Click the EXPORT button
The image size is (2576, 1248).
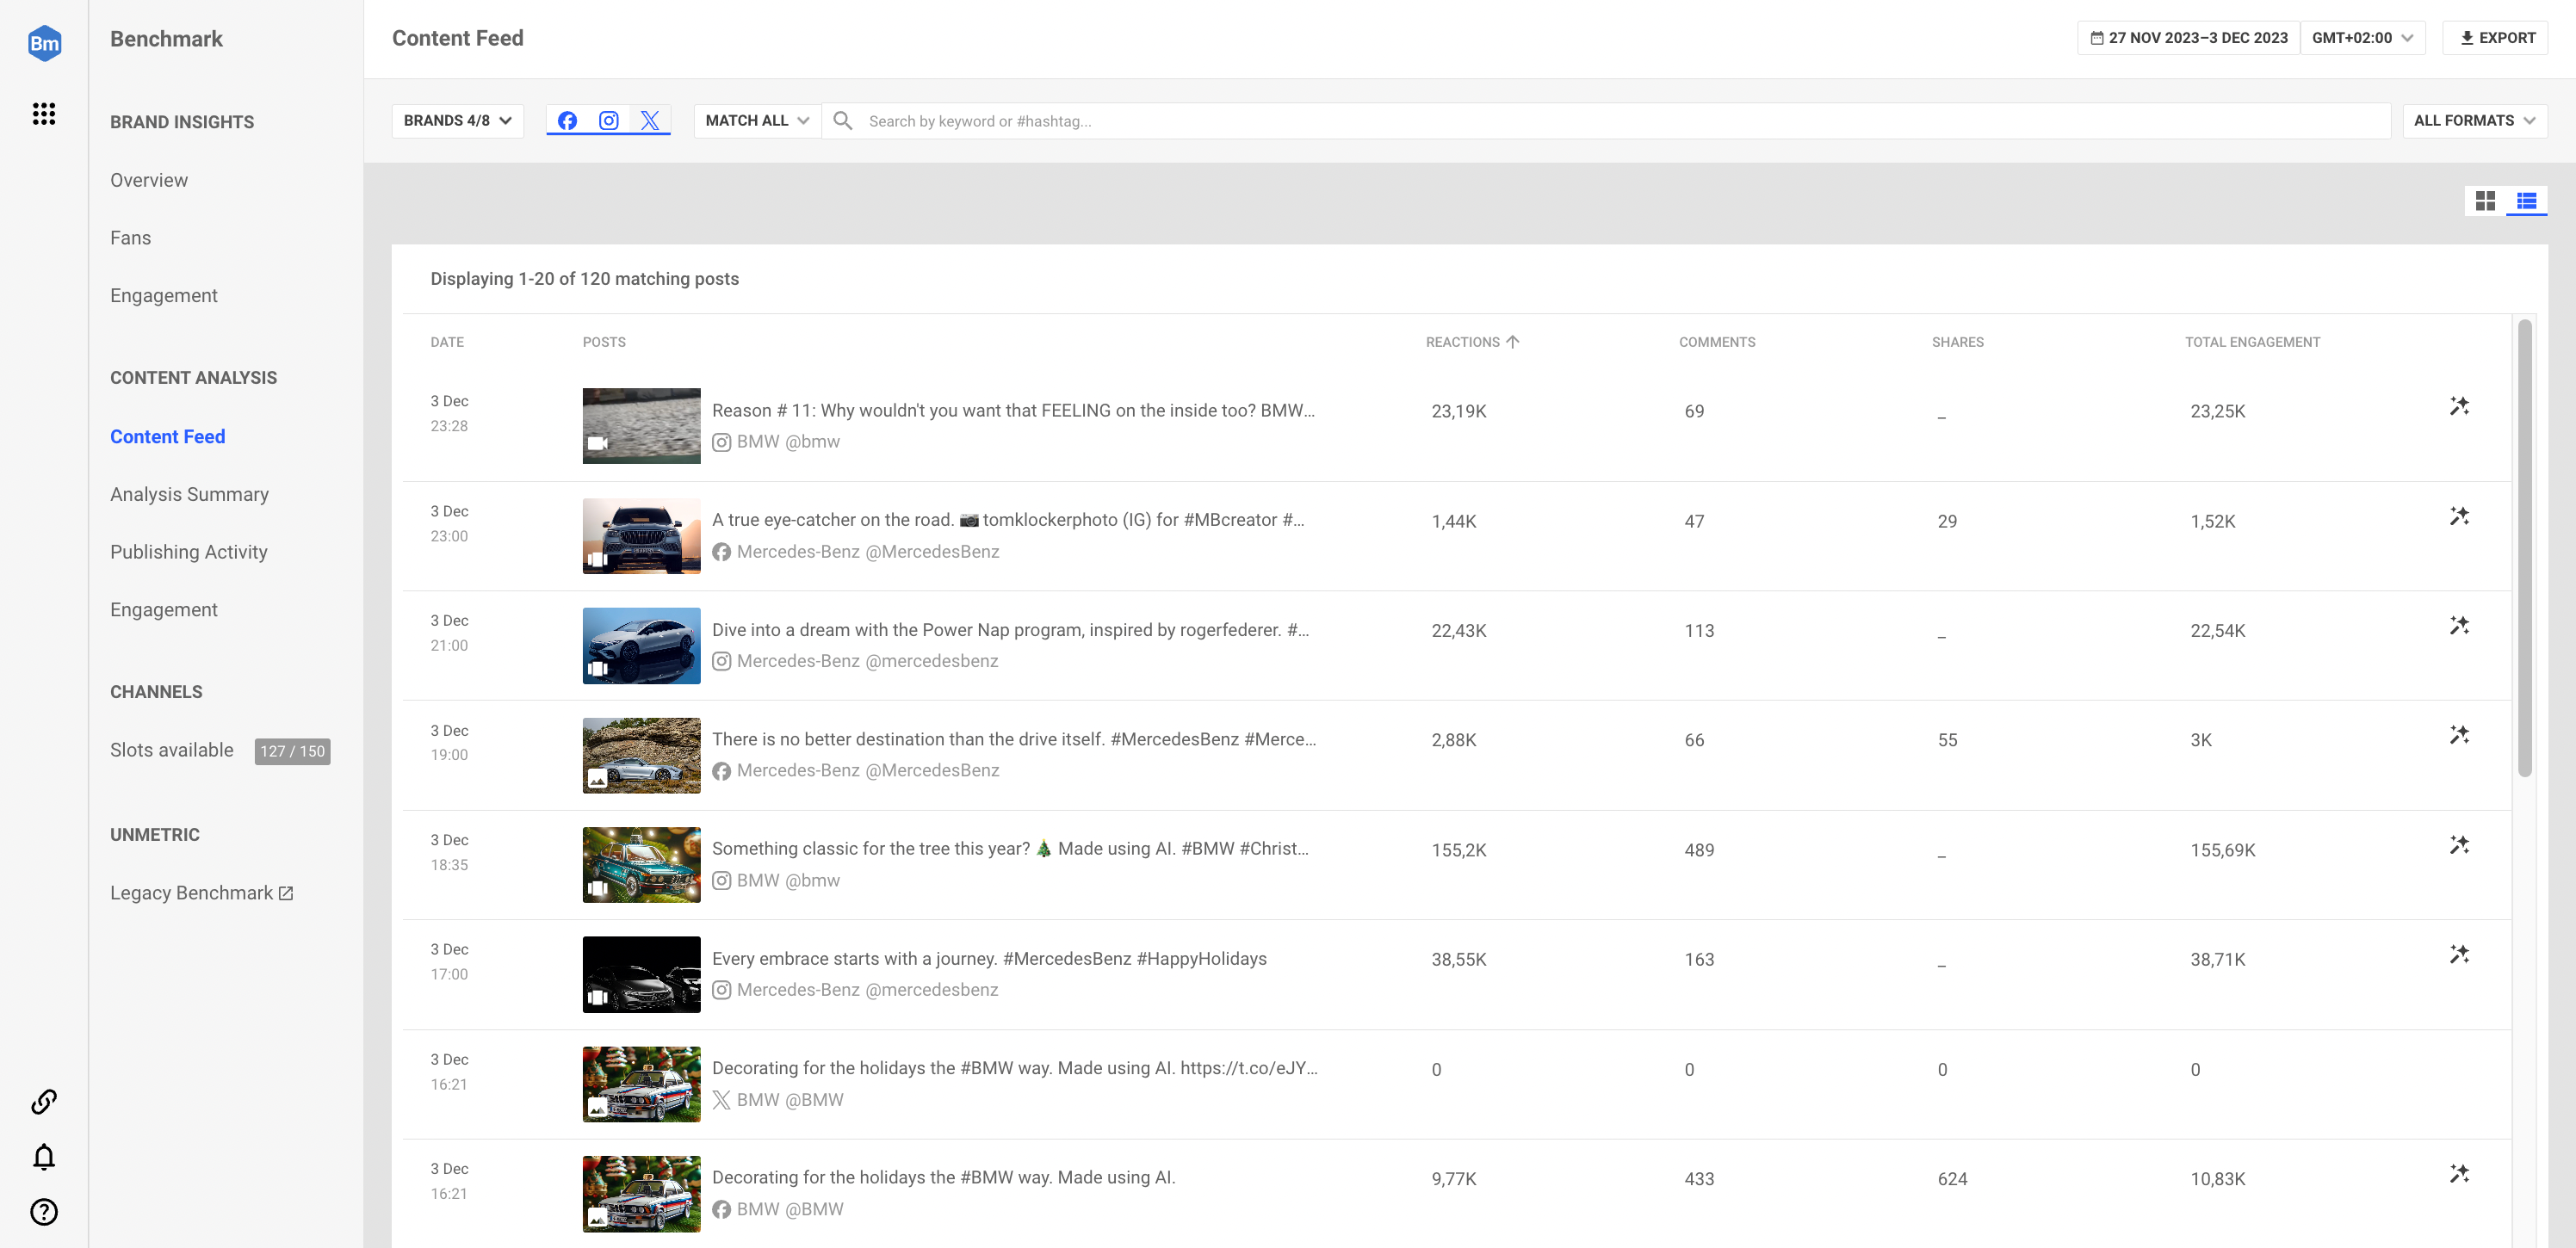coord(2495,38)
